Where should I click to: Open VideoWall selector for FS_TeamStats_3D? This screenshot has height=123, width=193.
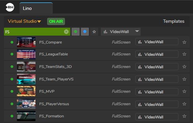pyautogui.click(x=157, y=67)
